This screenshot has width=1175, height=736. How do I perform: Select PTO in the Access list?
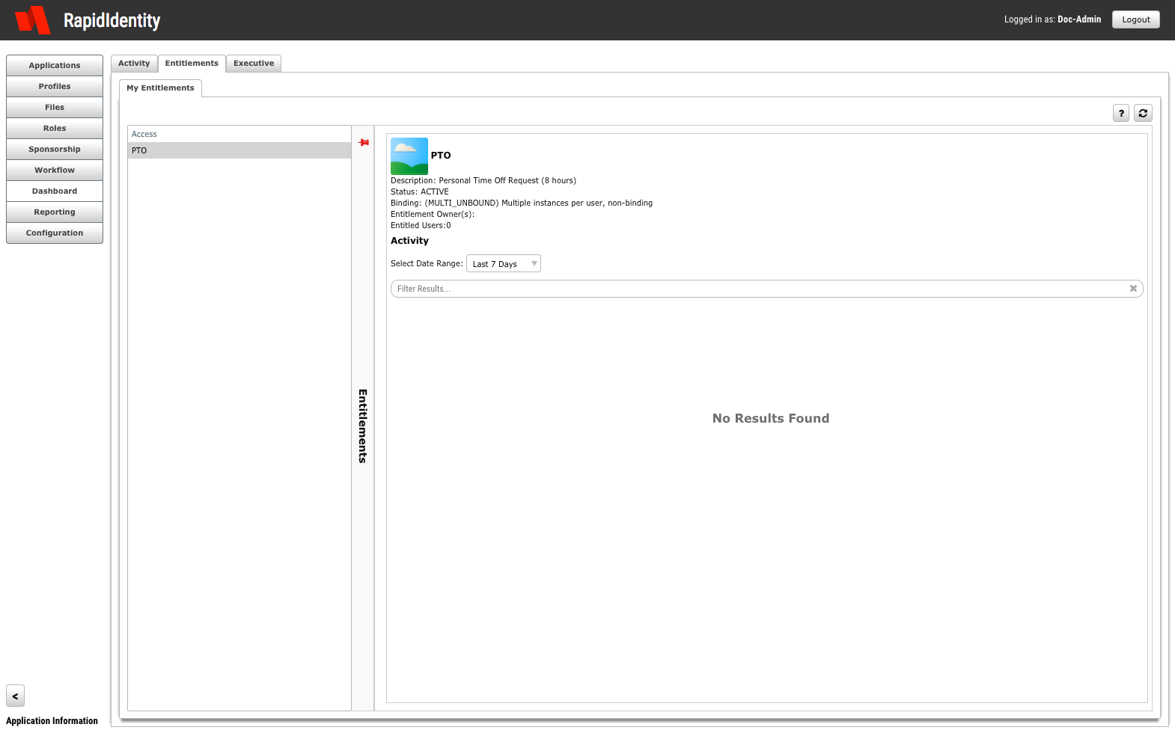(x=239, y=150)
